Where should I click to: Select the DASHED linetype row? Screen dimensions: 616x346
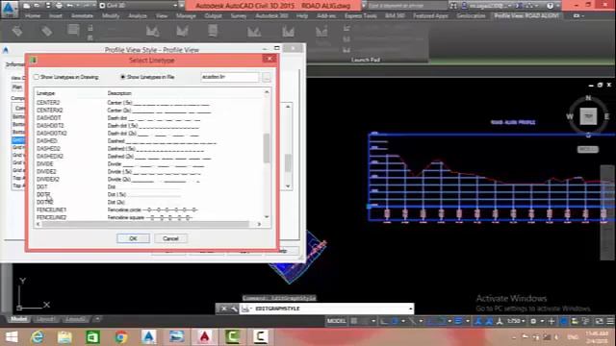click(149, 141)
